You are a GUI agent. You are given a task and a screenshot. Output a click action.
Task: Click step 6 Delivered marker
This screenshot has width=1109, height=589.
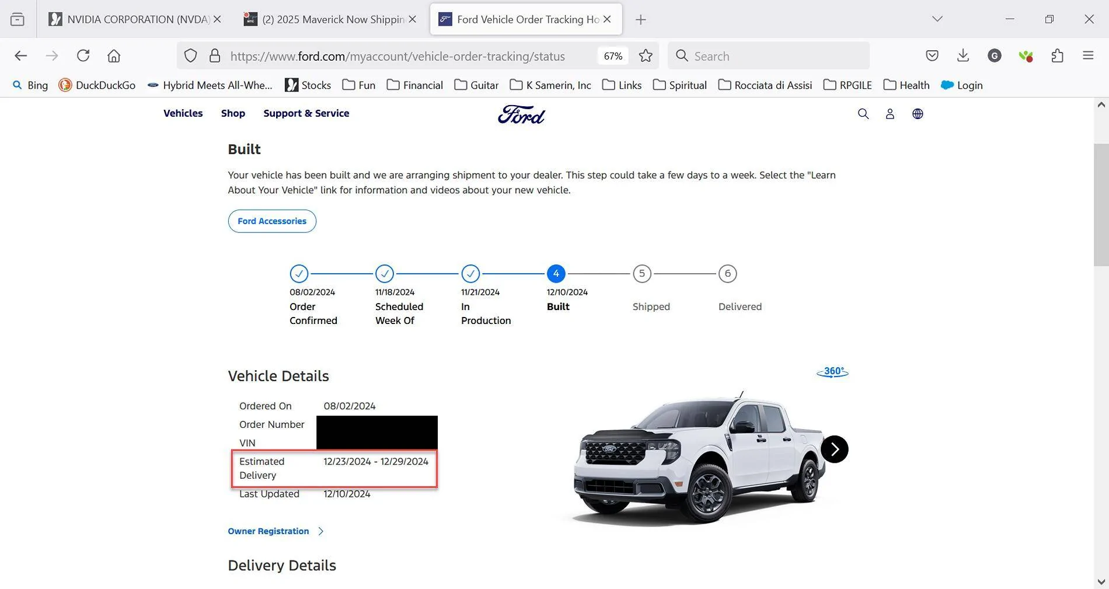(728, 273)
